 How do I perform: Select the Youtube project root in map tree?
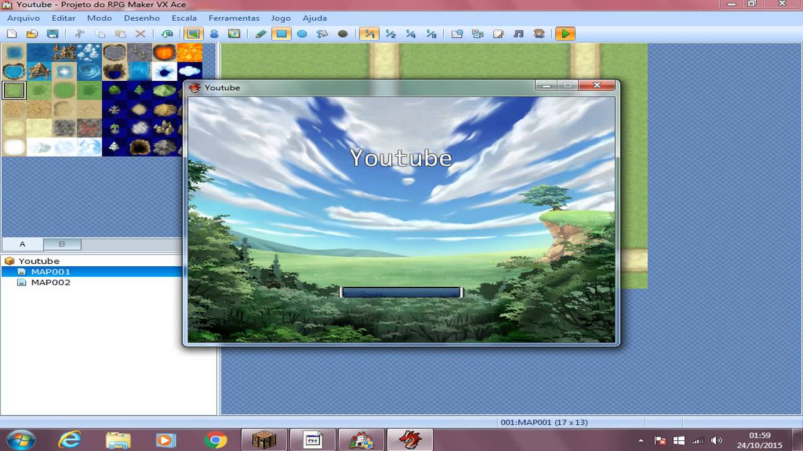coord(38,261)
